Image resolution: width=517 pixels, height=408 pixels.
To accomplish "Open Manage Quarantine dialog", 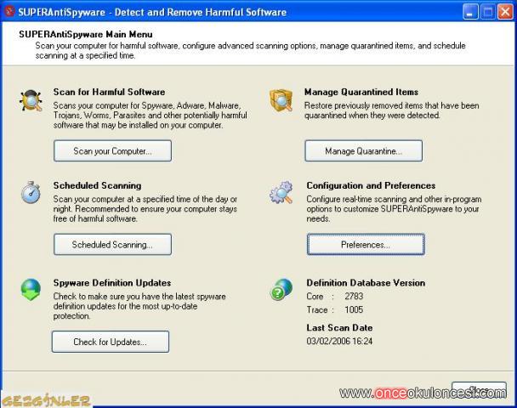I will coord(363,151).
